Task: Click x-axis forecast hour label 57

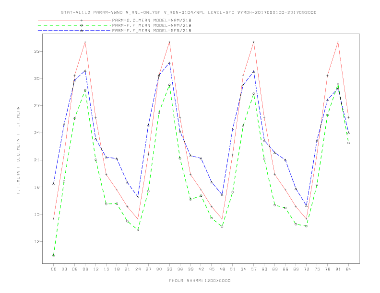Action: (x=254, y=269)
